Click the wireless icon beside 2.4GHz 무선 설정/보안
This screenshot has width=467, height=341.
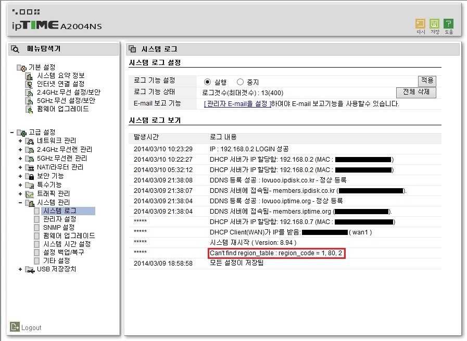point(29,93)
